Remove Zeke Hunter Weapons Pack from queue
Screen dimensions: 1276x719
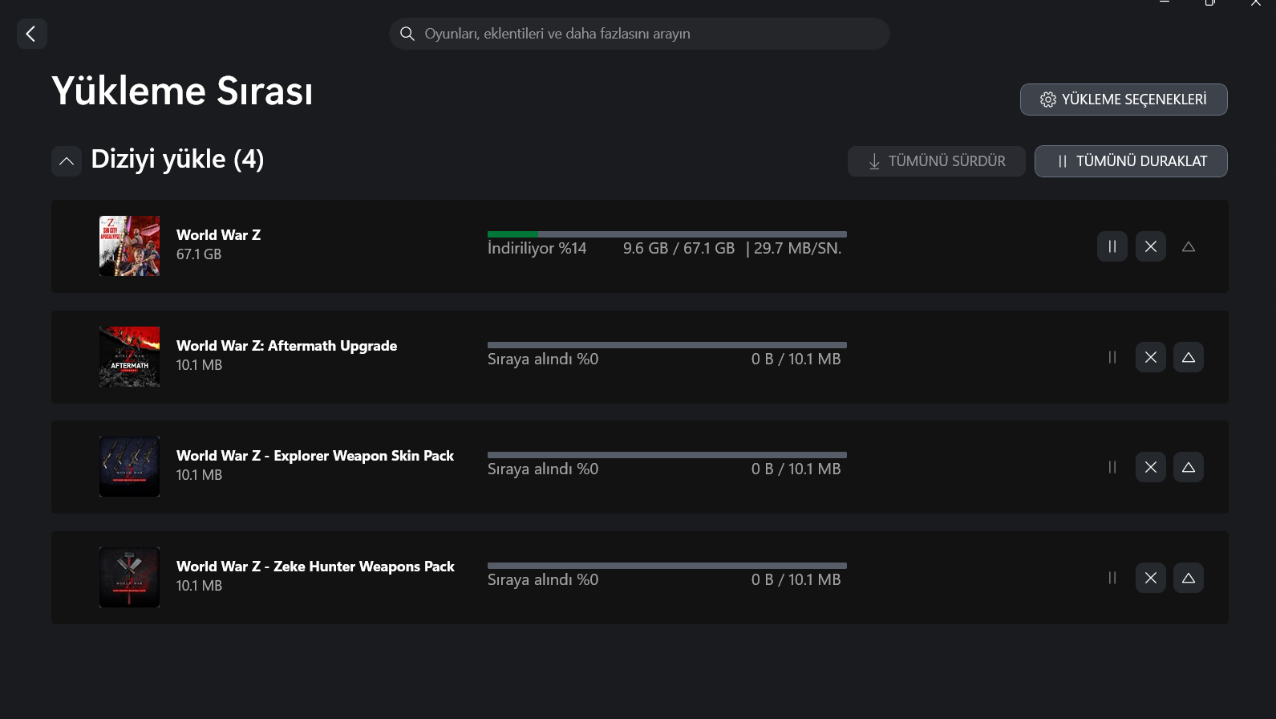pyautogui.click(x=1151, y=578)
